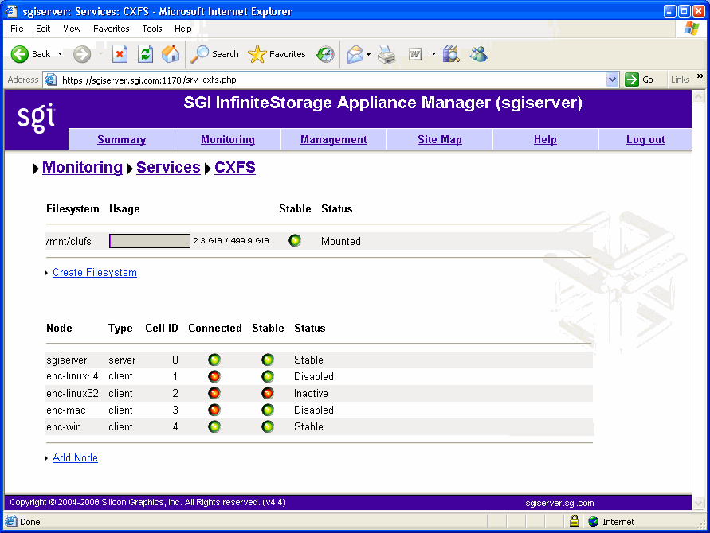Click the scrollbar down arrow
The image size is (710, 533).
pos(699,502)
